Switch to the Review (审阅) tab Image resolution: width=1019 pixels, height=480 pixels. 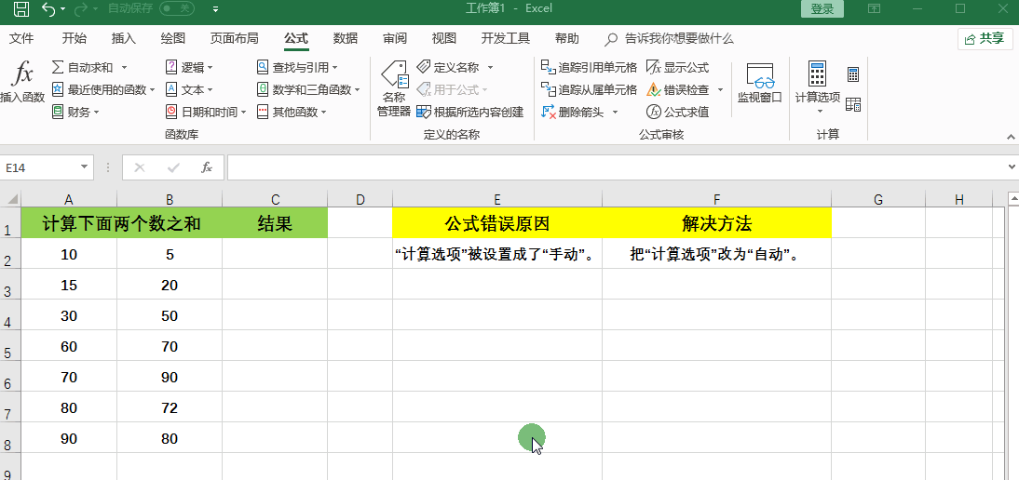pyautogui.click(x=395, y=38)
